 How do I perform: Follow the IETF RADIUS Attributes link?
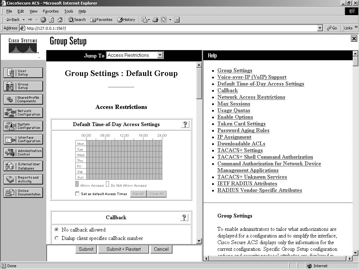click(x=247, y=184)
